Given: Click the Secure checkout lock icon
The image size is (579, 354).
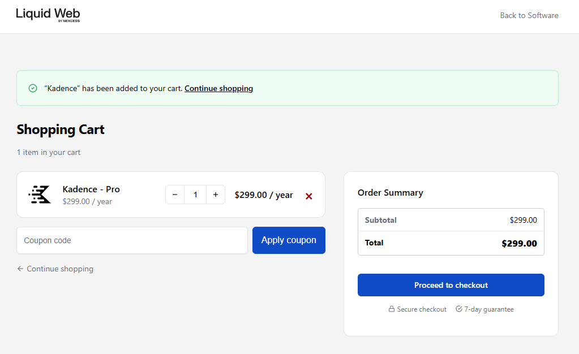Looking at the screenshot, I should click(x=392, y=309).
